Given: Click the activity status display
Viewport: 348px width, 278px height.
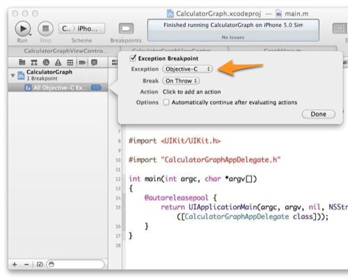Looking at the screenshot, I should (x=233, y=31).
